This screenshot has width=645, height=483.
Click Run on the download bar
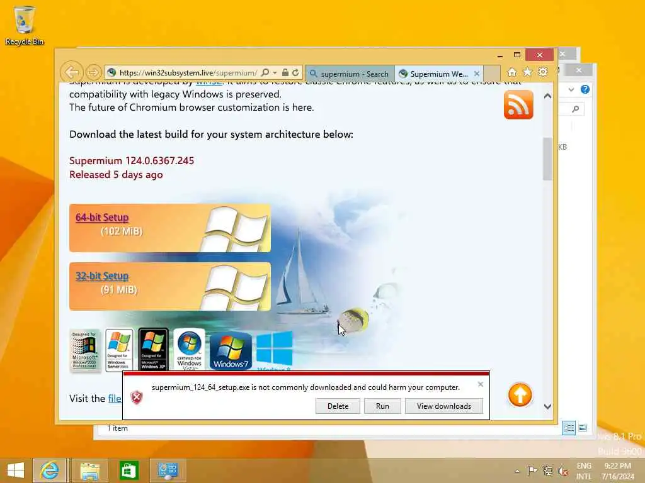point(382,406)
